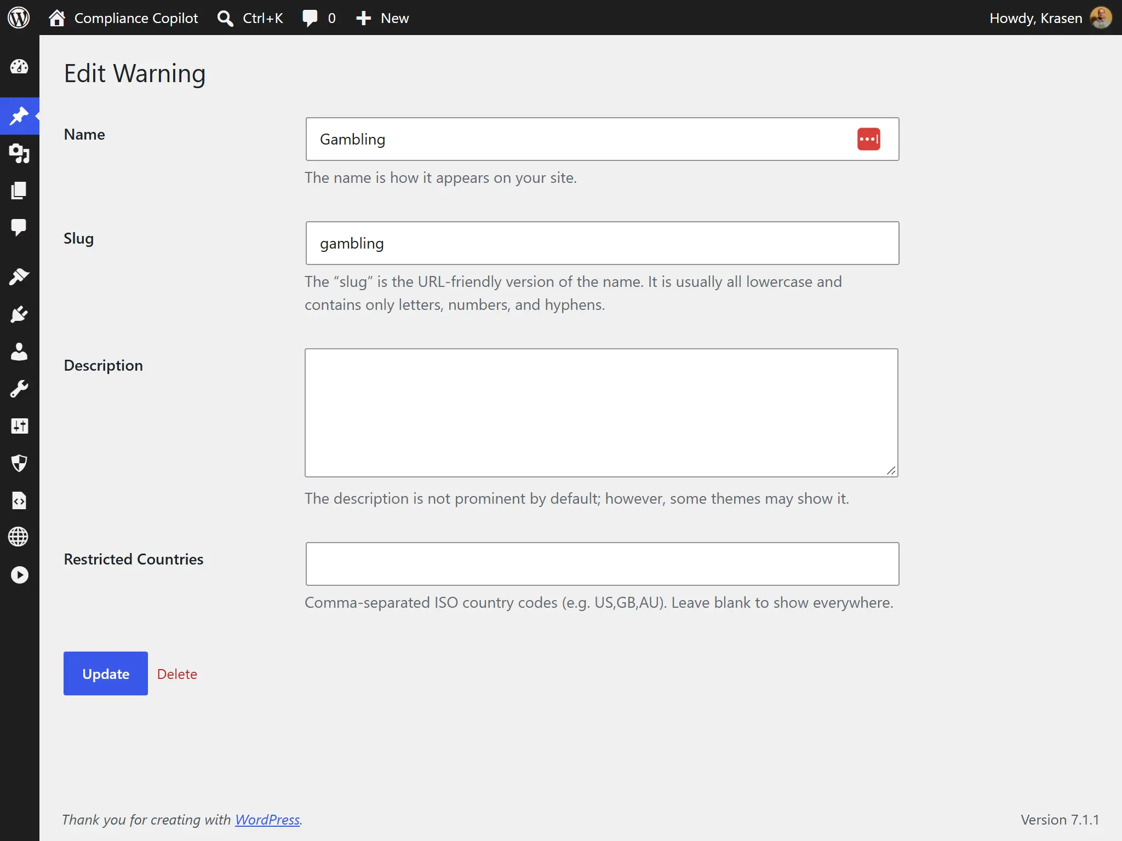The height and width of the screenshot is (841, 1122).
Task: Open the comments bubble in admin bar
Action: [319, 18]
